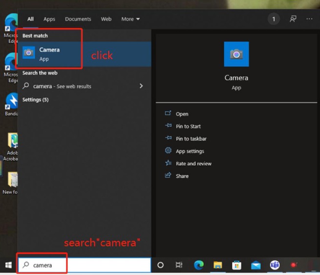This screenshot has width=320, height=275.
Task: Click the pin icon beside Pin to taskbar
Action: 169,138
